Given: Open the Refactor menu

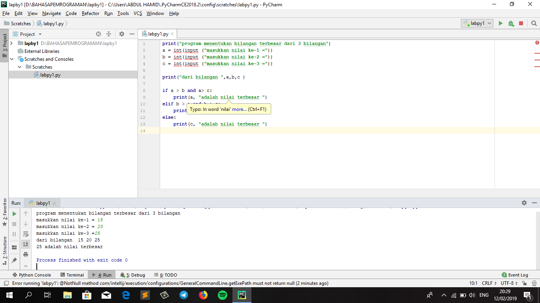Looking at the screenshot, I should pos(90,13).
